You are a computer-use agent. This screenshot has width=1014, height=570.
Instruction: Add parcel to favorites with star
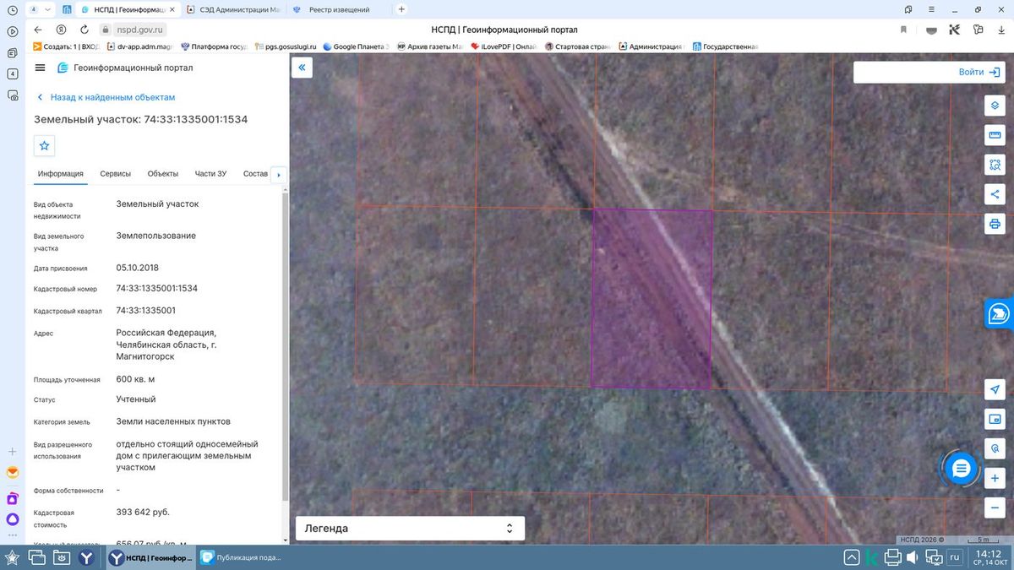(45, 145)
